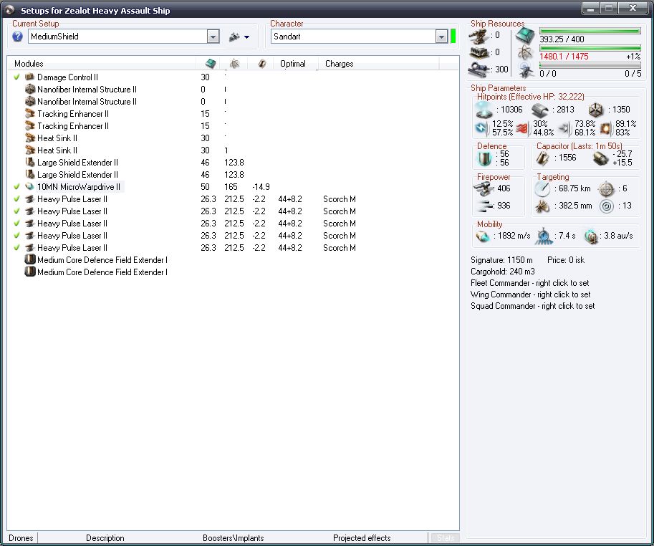Click the launcher hardpoints icon in Ship Resources
Viewport: 654px width, 546px height.
[479, 52]
